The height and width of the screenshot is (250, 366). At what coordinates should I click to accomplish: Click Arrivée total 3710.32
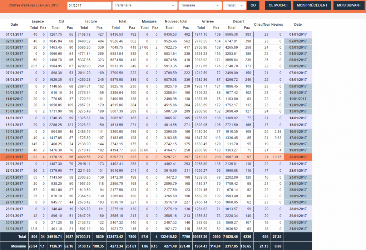[x=201, y=157]
